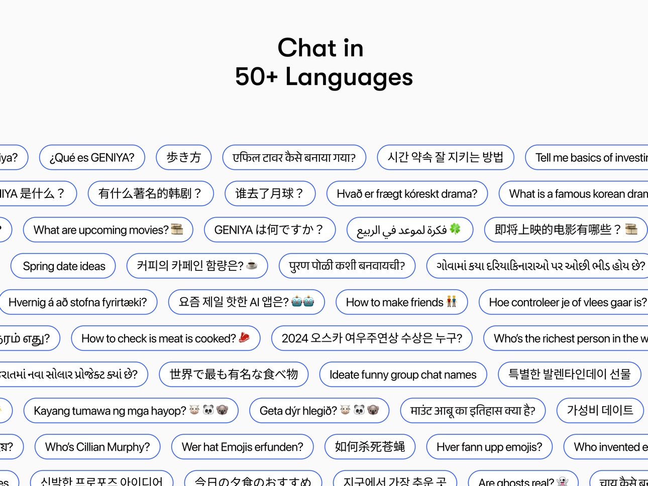Click 'Hver fann upp emojis?' chip
This screenshot has height=486, width=648.
point(489,447)
